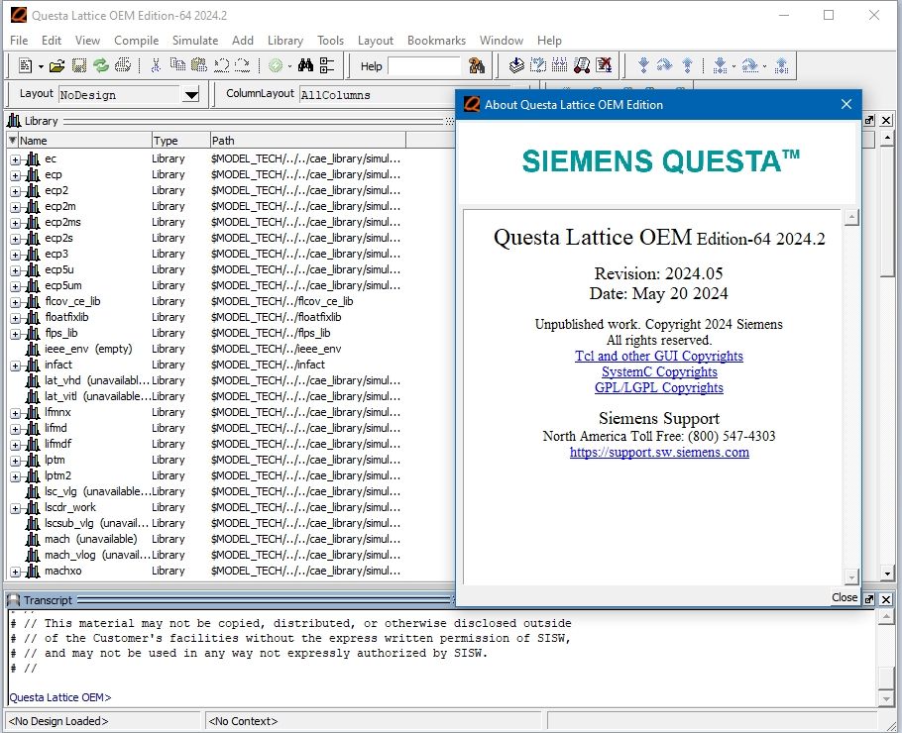Click the Compile toolbar icon
This screenshot has width=902, height=733.
tap(516, 65)
